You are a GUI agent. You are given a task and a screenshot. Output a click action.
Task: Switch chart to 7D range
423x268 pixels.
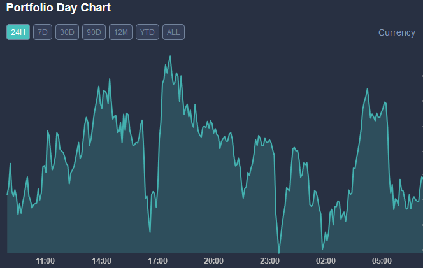(x=43, y=32)
